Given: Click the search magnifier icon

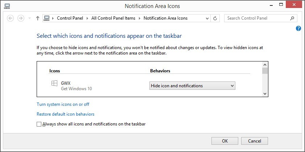Looking at the screenshot, I should click(x=292, y=18).
